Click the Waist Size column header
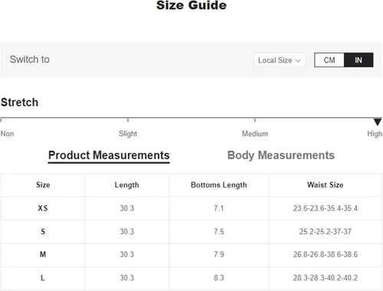 coord(326,185)
